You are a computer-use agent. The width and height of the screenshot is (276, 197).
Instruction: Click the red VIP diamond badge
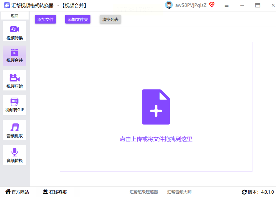212,5
